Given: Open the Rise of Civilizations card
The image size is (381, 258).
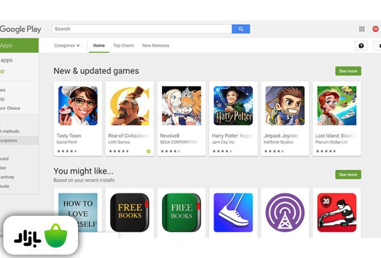Looking at the screenshot, I should point(129,118).
